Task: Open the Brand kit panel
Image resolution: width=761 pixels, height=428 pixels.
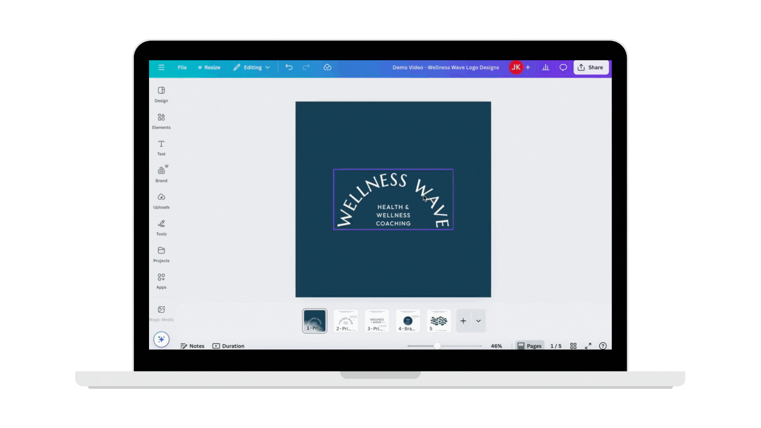Action: pos(161,174)
